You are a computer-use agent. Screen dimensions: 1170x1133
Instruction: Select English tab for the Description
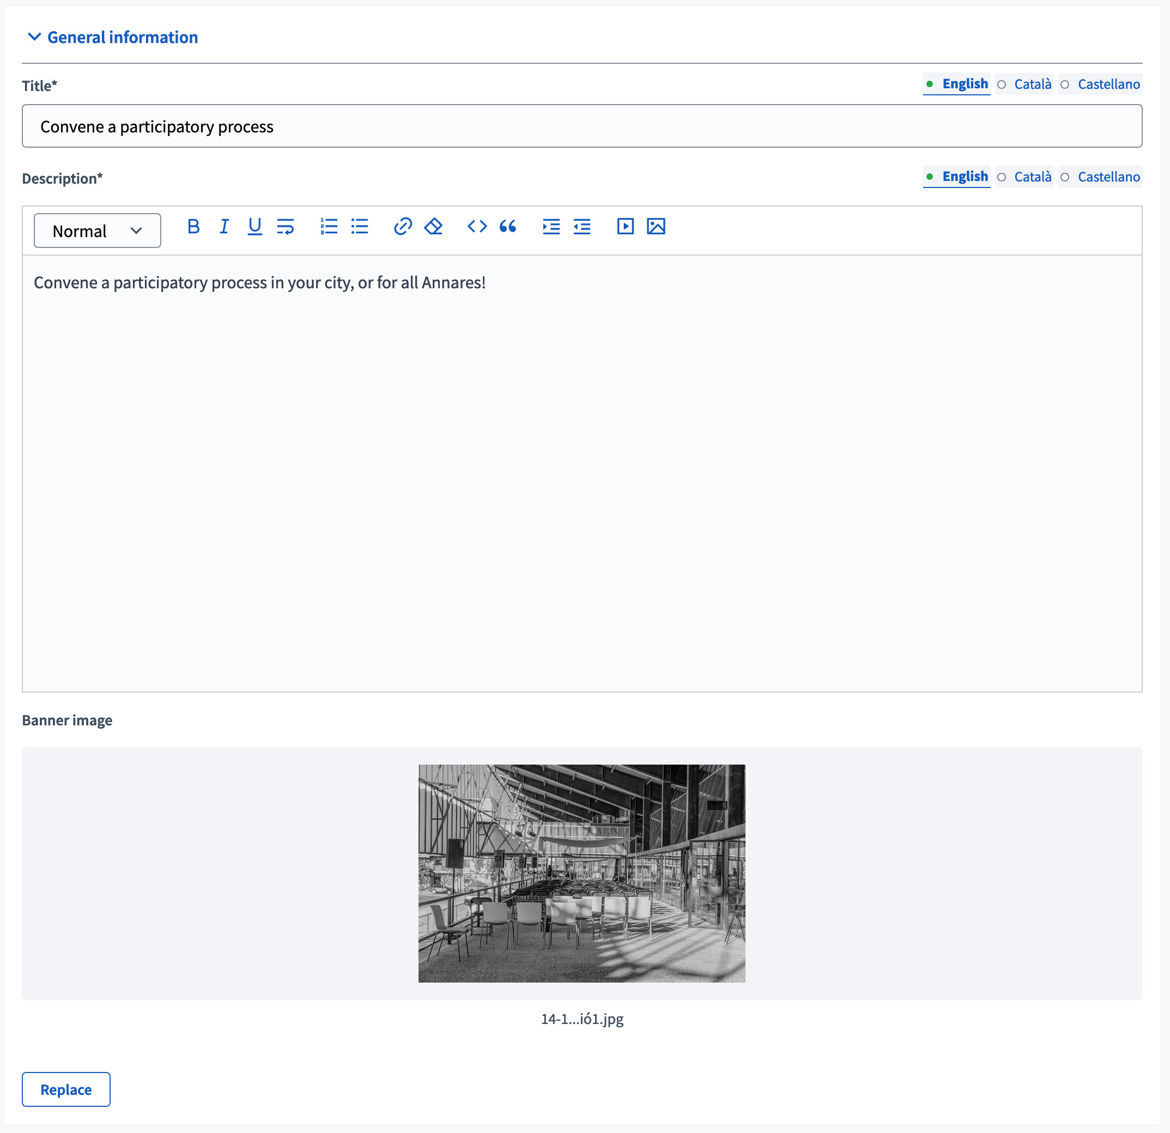click(956, 177)
